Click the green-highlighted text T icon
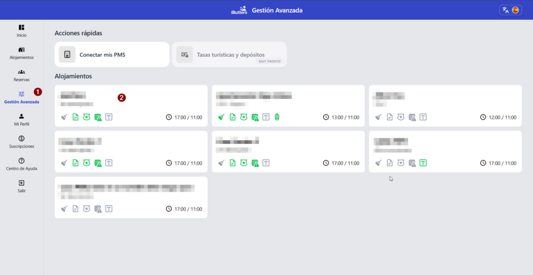The height and width of the screenshot is (275, 533). (x=423, y=163)
